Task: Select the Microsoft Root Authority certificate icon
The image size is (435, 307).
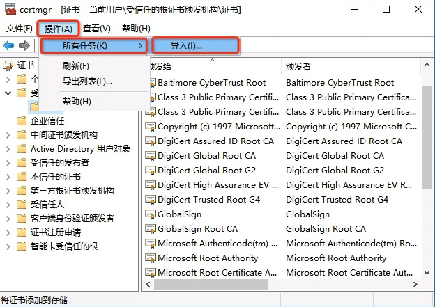Action: tap(150, 258)
